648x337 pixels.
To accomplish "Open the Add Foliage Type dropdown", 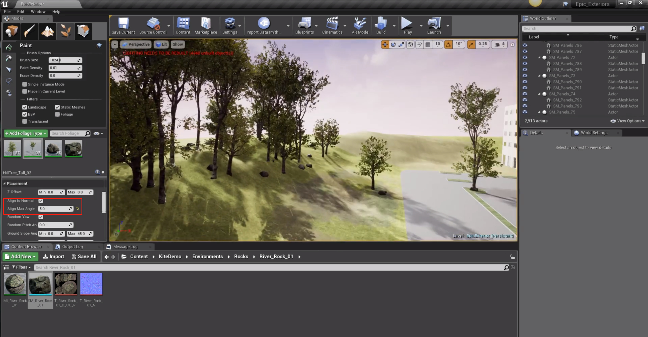I will [x=26, y=133].
